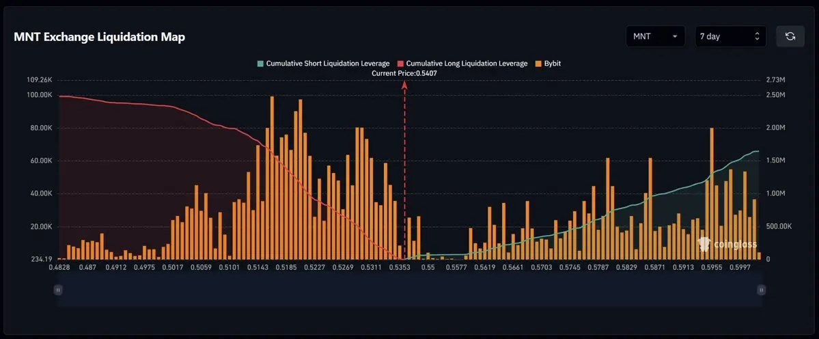This screenshot has height=339, width=819.
Task: Click the 234.19 left axis label
Action: tap(42, 259)
